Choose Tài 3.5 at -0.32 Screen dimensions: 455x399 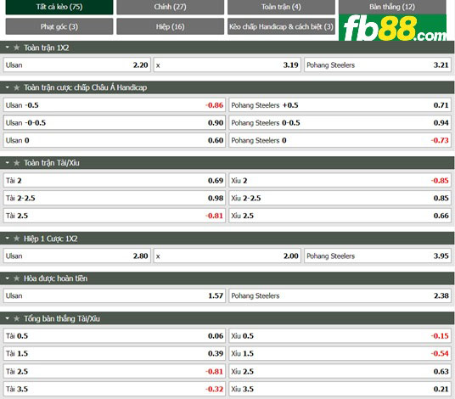pos(115,389)
